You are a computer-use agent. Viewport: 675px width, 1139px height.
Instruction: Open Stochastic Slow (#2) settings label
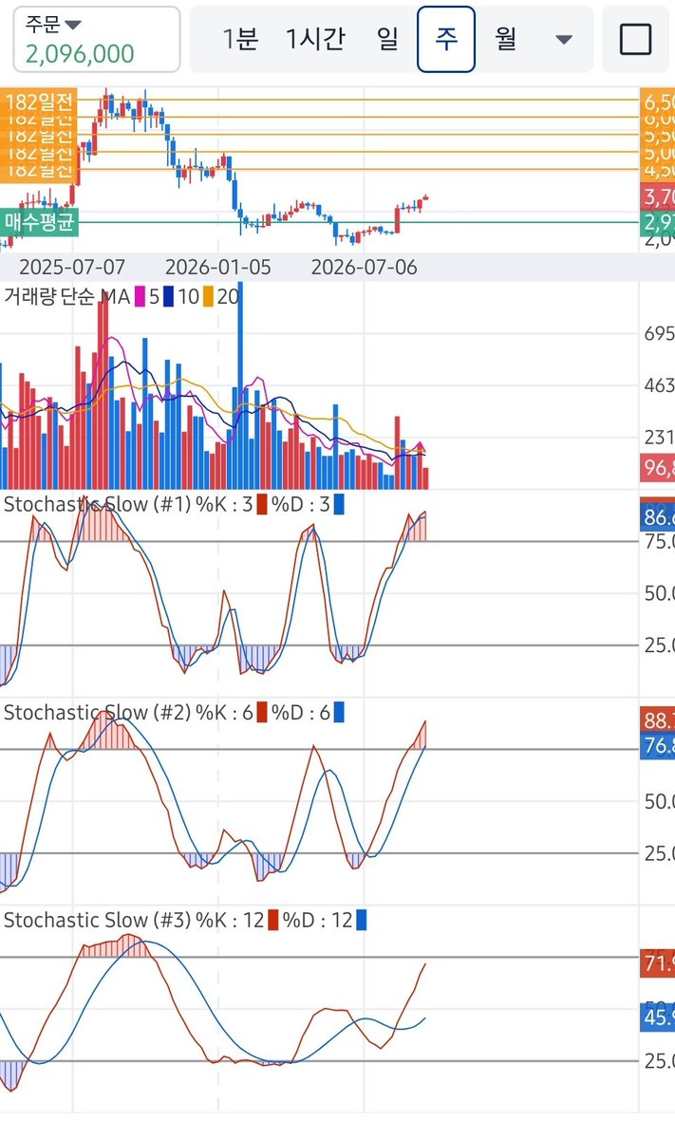97,712
